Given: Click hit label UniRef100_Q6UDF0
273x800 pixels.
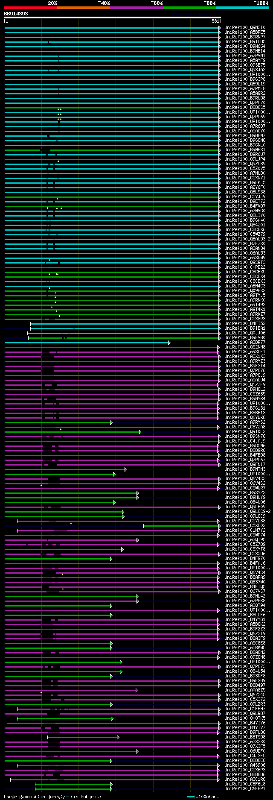Looking at the screenshot, I should 245,751.
